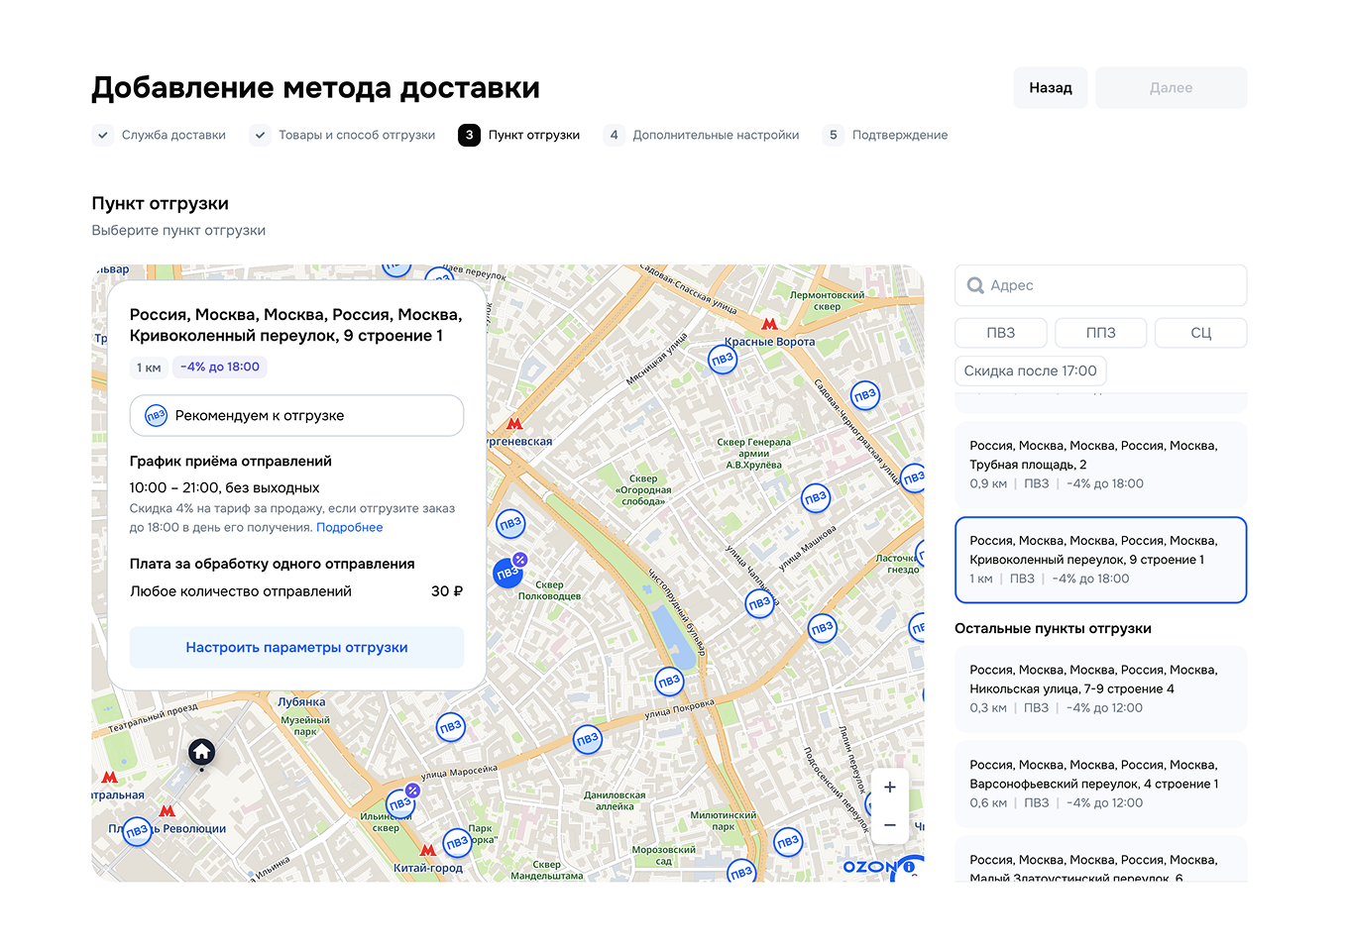Toggle the СЦ filter chip

pos(1200,332)
